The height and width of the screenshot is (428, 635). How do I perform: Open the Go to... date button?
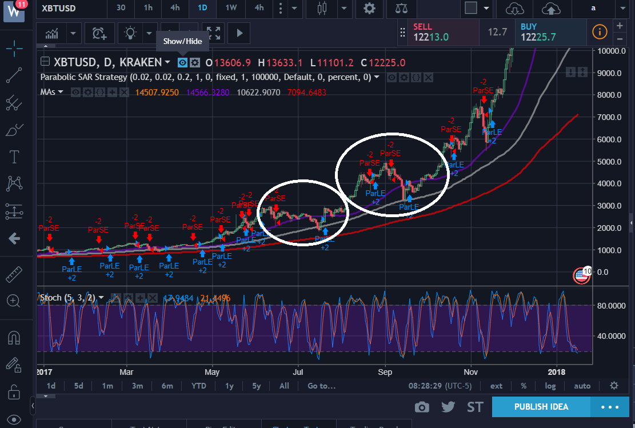point(322,386)
